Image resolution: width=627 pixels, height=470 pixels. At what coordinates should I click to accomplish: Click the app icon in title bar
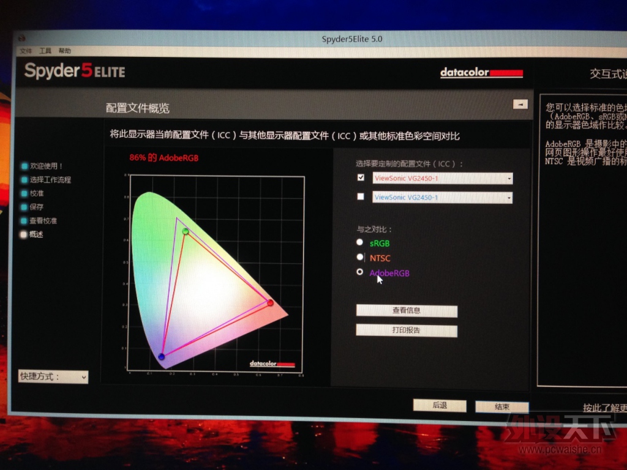pyautogui.click(x=21, y=39)
